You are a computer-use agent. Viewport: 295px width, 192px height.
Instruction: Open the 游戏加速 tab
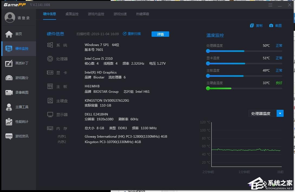coord(120,14)
